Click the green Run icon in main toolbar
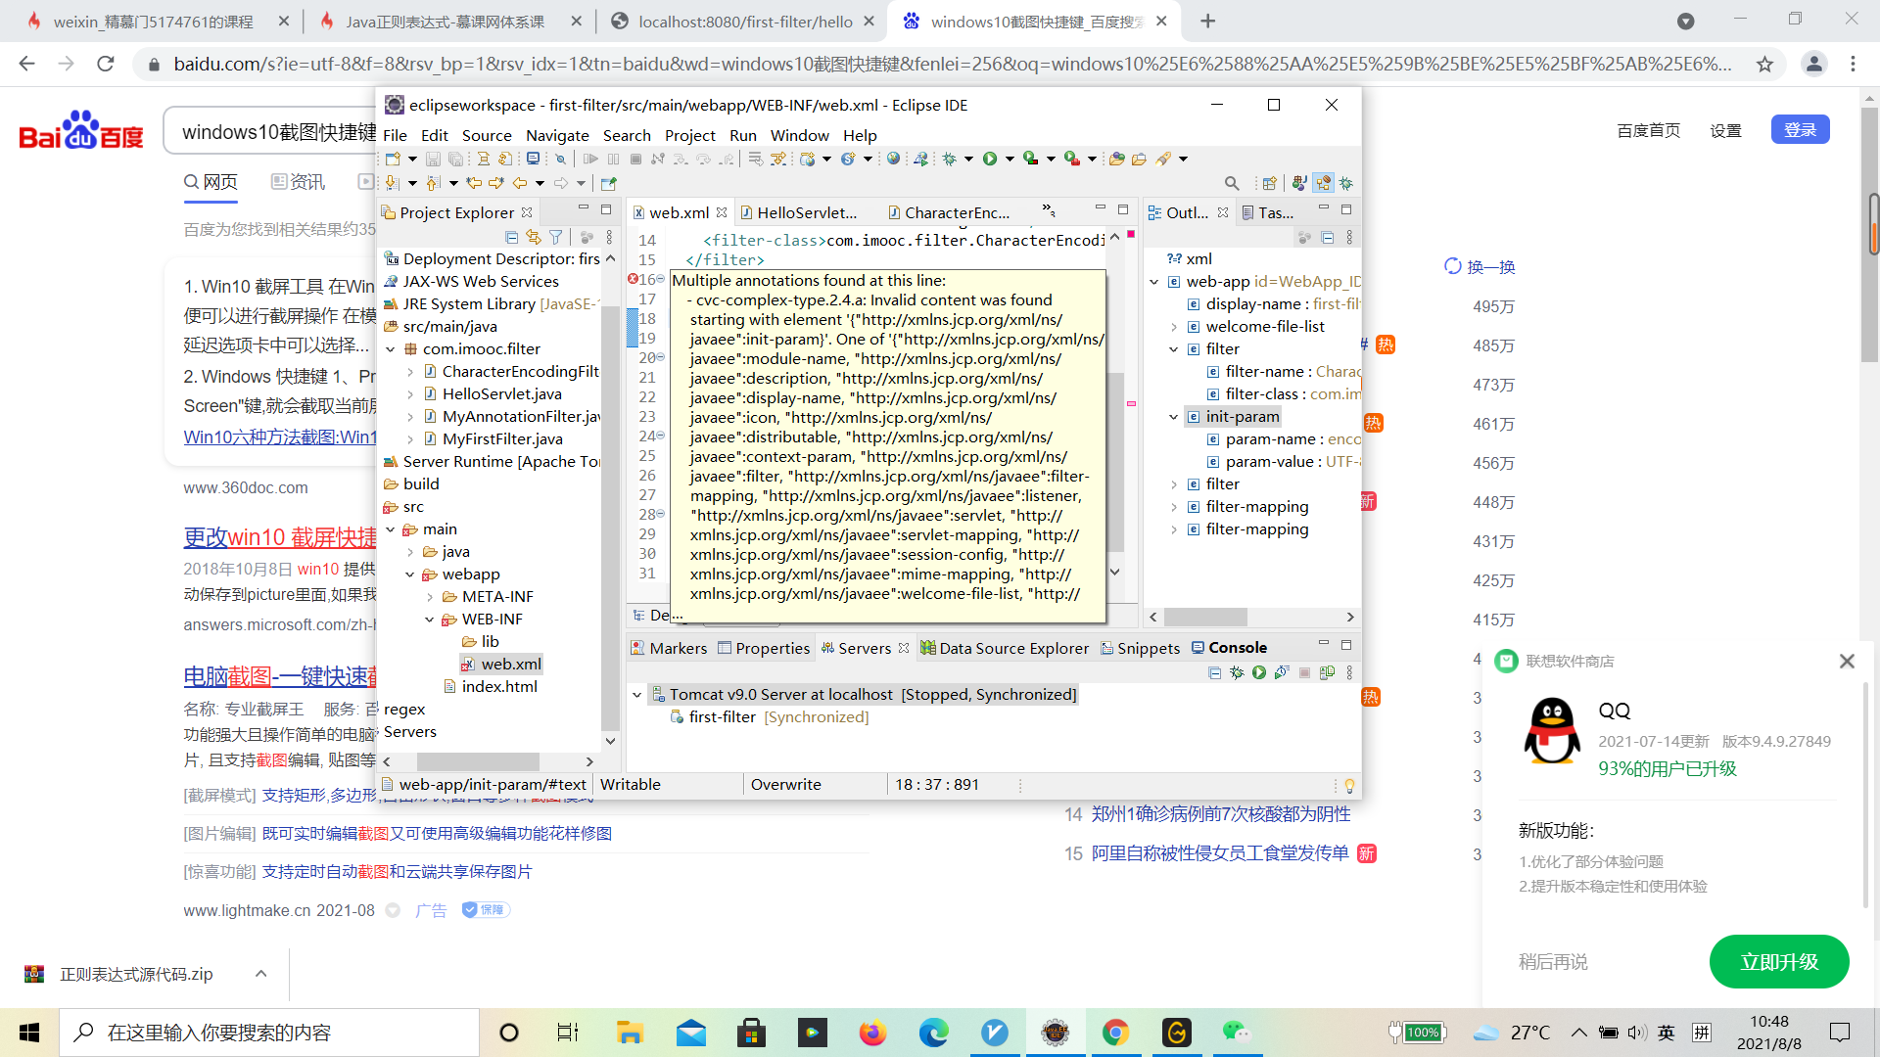 click(x=990, y=159)
